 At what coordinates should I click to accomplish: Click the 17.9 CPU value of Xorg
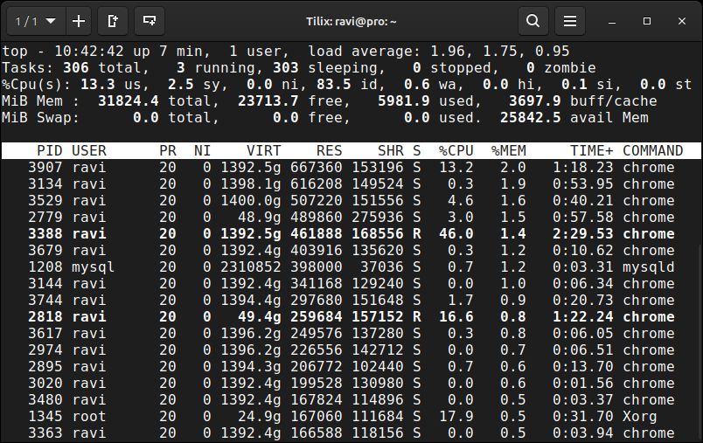point(456,416)
